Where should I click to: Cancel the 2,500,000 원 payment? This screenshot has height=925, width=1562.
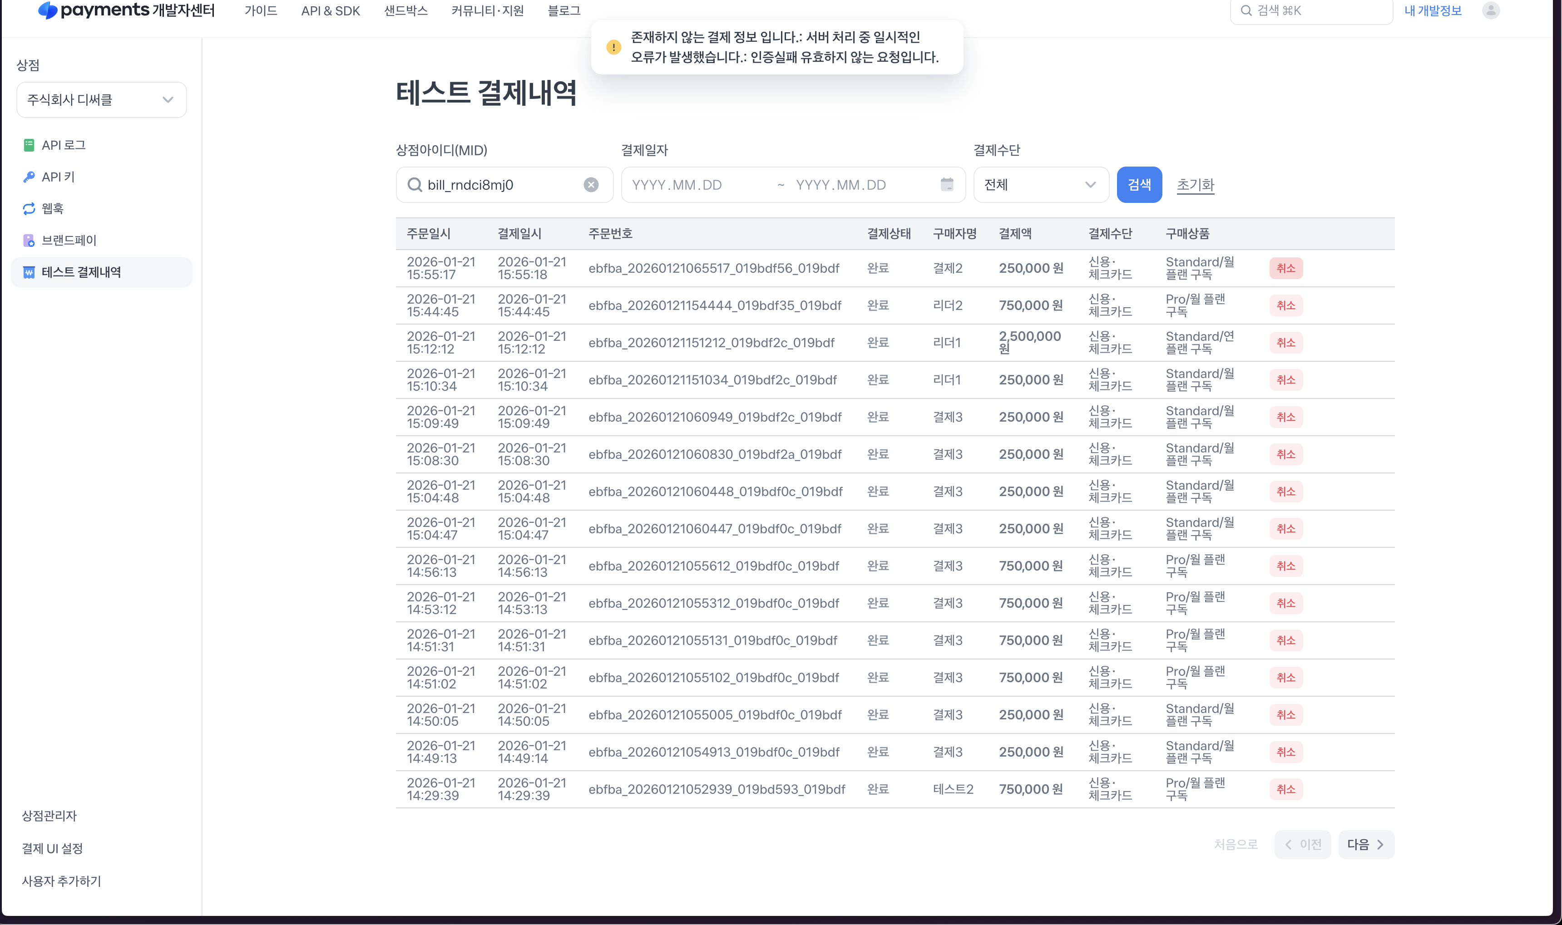tap(1285, 343)
